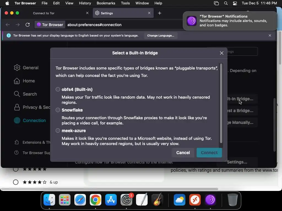Open the General settings category
Screen dimensions: 282x211
(x=26, y=68)
